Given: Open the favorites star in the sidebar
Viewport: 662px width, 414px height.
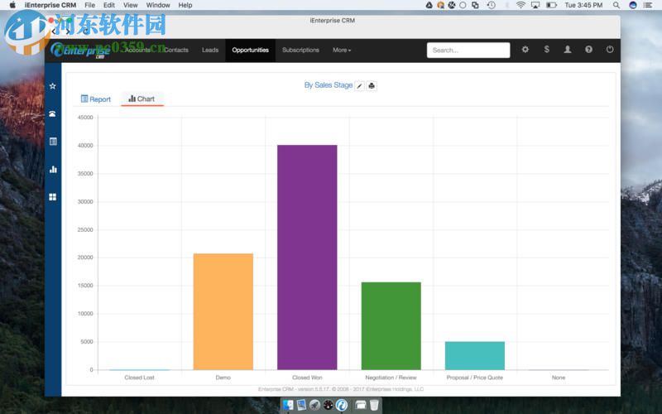Looking at the screenshot, I should coord(53,86).
